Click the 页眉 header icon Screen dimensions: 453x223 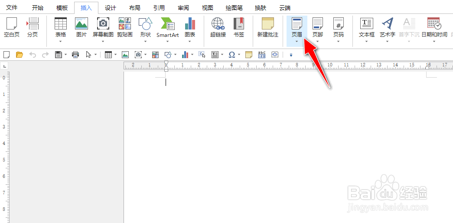pyautogui.click(x=297, y=23)
